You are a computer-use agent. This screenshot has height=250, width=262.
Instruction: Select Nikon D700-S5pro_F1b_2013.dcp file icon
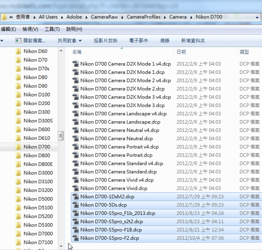tap(76, 214)
